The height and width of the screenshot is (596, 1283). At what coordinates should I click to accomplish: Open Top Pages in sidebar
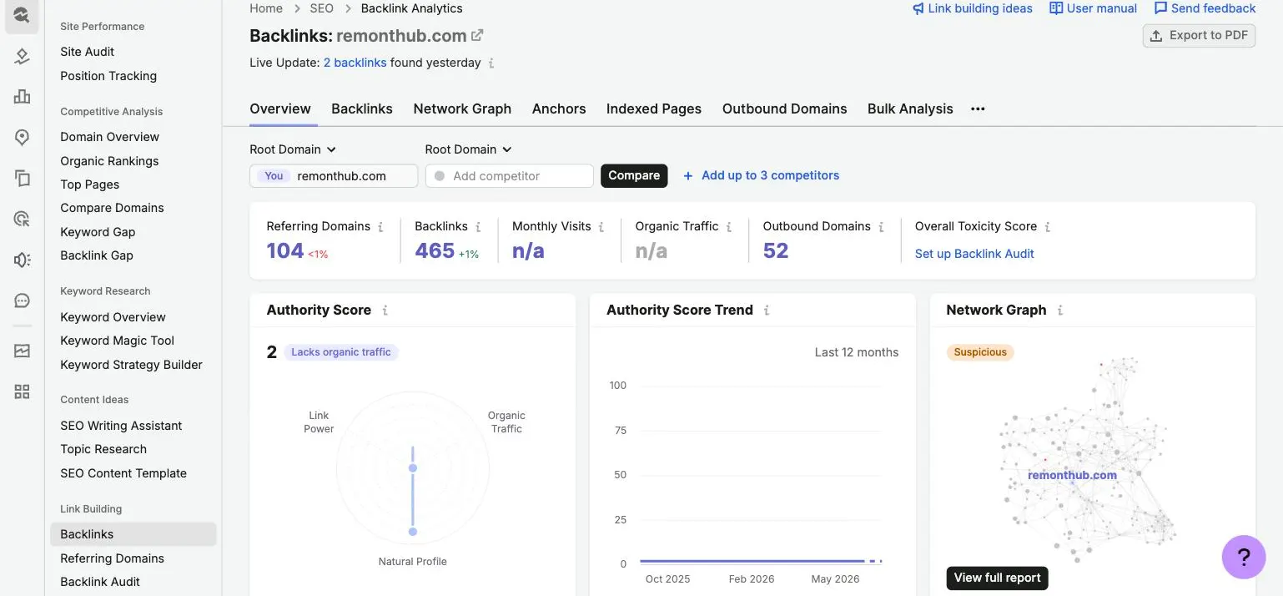click(x=90, y=184)
